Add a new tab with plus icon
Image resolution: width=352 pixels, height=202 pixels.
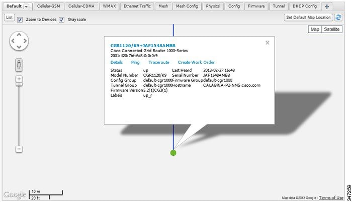(327, 7)
